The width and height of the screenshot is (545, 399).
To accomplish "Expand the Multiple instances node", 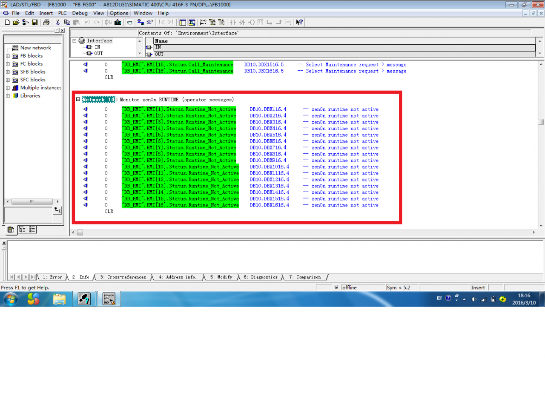I will [8, 88].
